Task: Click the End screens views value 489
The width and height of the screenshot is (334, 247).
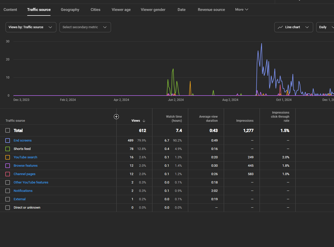Action: pos(131,141)
